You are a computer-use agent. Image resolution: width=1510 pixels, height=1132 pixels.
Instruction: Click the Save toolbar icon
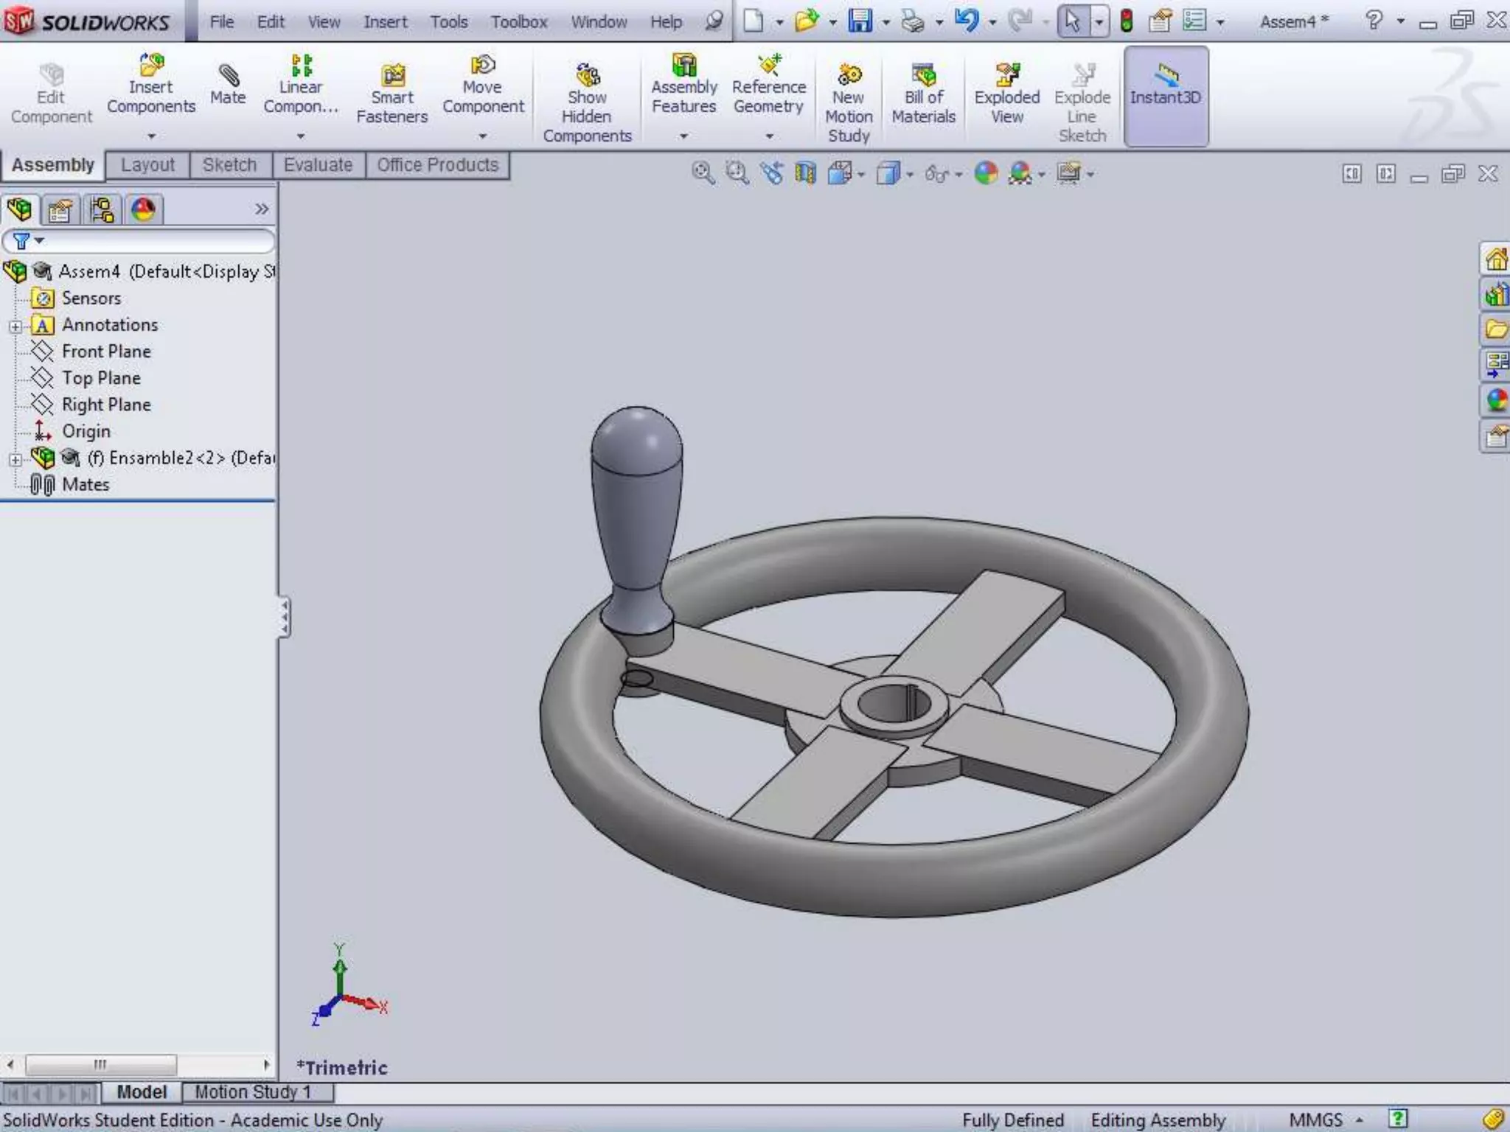coord(860,21)
